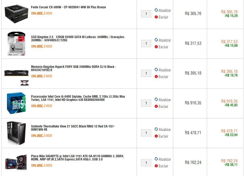This screenshot has width=245, height=176.
Task: Open the Thermaltake View 27 case thumbnail
Action: (x=16, y=133)
